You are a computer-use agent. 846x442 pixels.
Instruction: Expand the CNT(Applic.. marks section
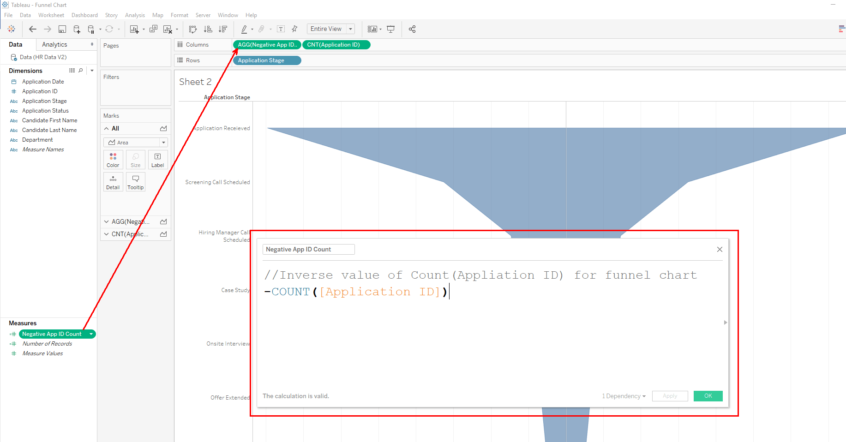107,234
